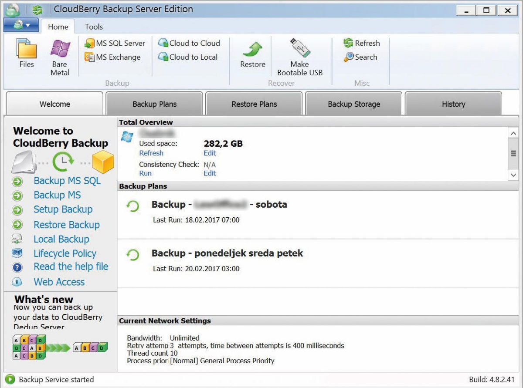Switch to the Home ribbon tab
523x388 pixels.
58,27
